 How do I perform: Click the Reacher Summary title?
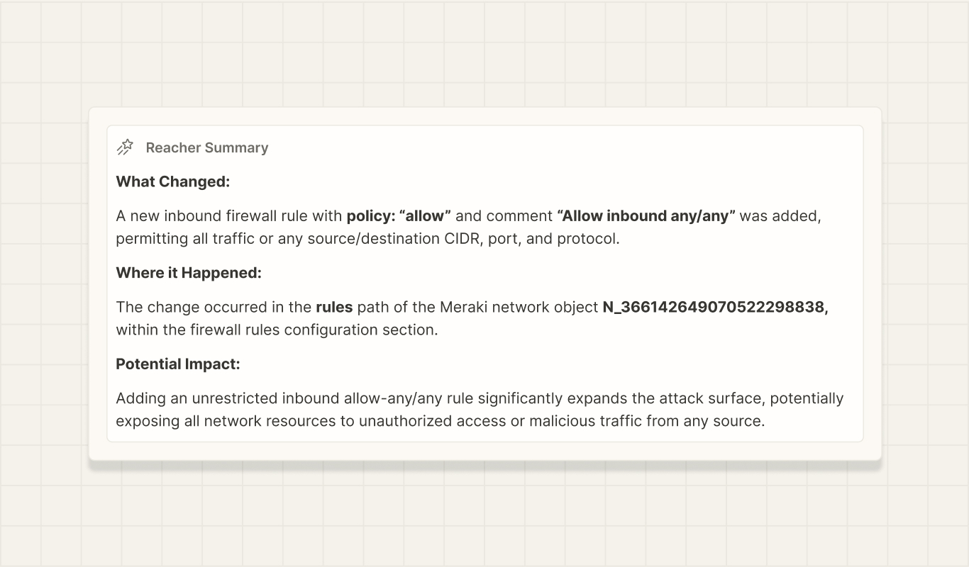click(x=207, y=147)
